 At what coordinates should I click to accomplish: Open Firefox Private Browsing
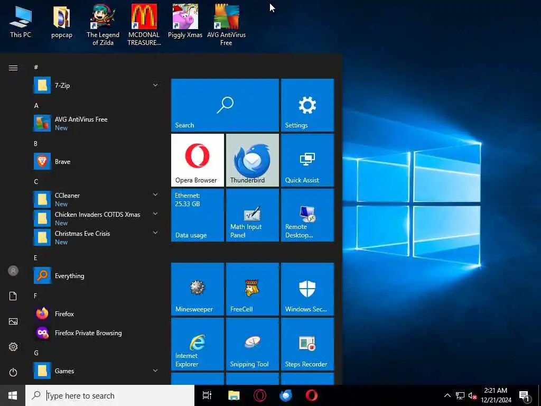pyautogui.click(x=97, y=333)
